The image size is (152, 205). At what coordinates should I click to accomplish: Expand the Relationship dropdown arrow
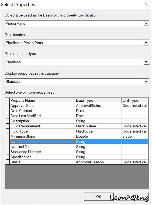click(146, 43)
